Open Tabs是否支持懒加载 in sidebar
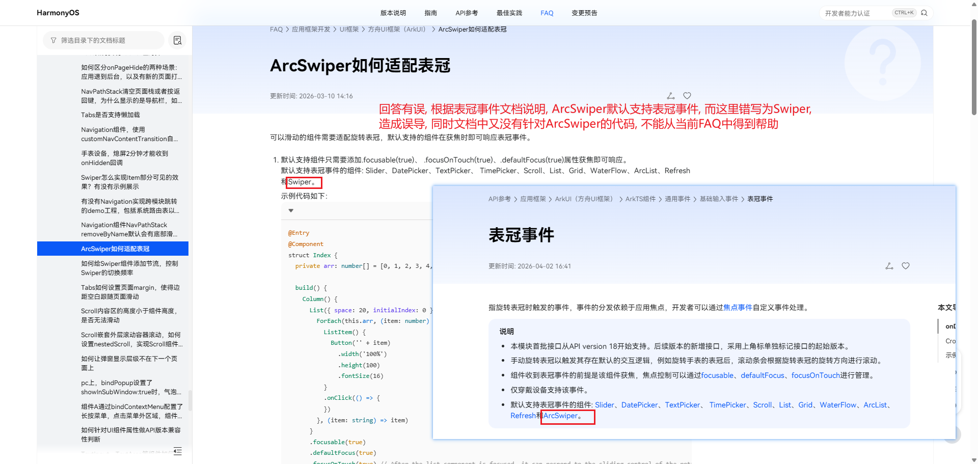This screenshot has width=978, height=464. pos(110,115)
